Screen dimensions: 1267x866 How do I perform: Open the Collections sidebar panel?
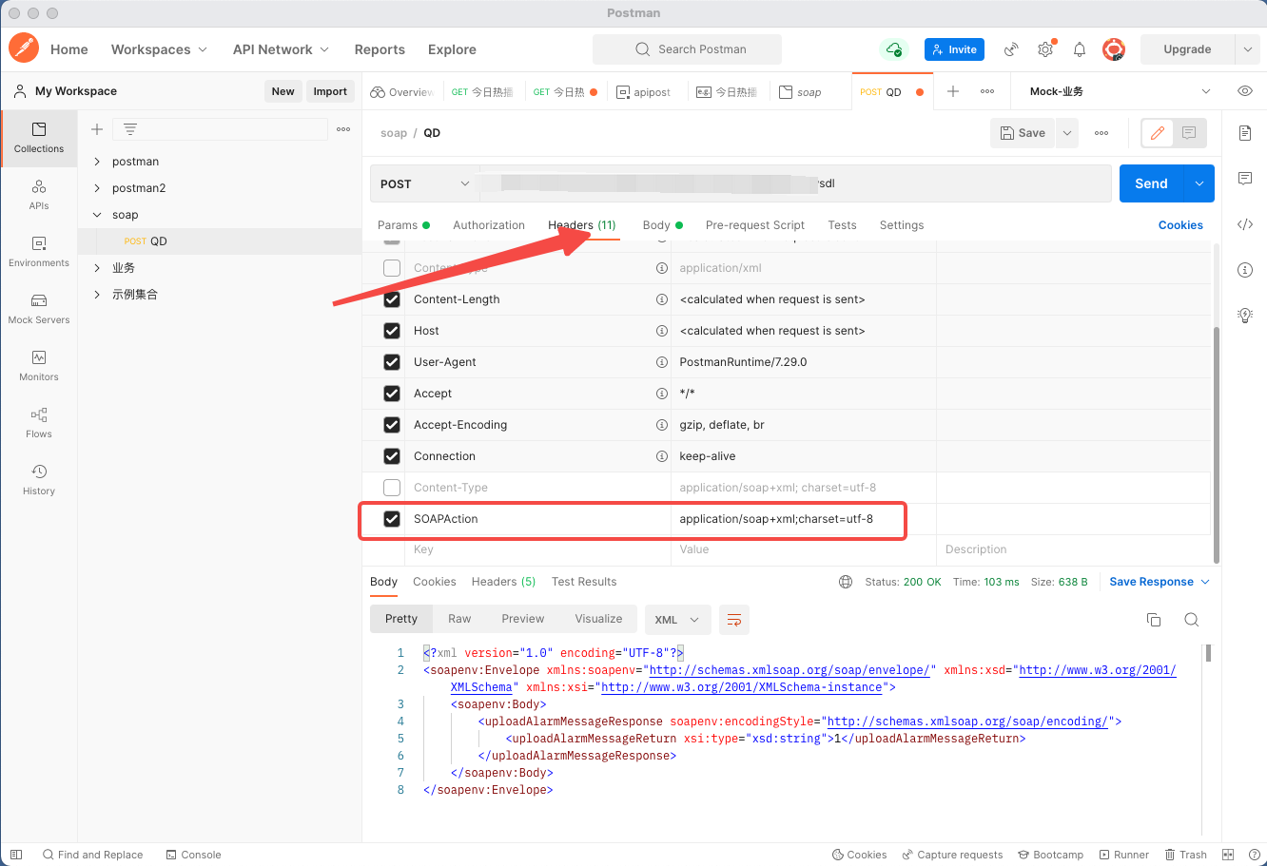[38, 138]
